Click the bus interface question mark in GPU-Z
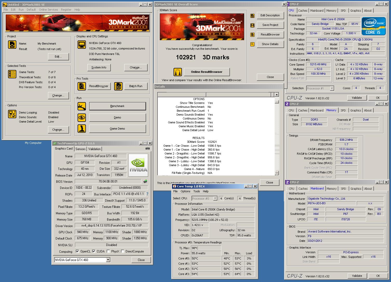The width and height of the screenshot is (391, 282). click(x=147, y=194)
